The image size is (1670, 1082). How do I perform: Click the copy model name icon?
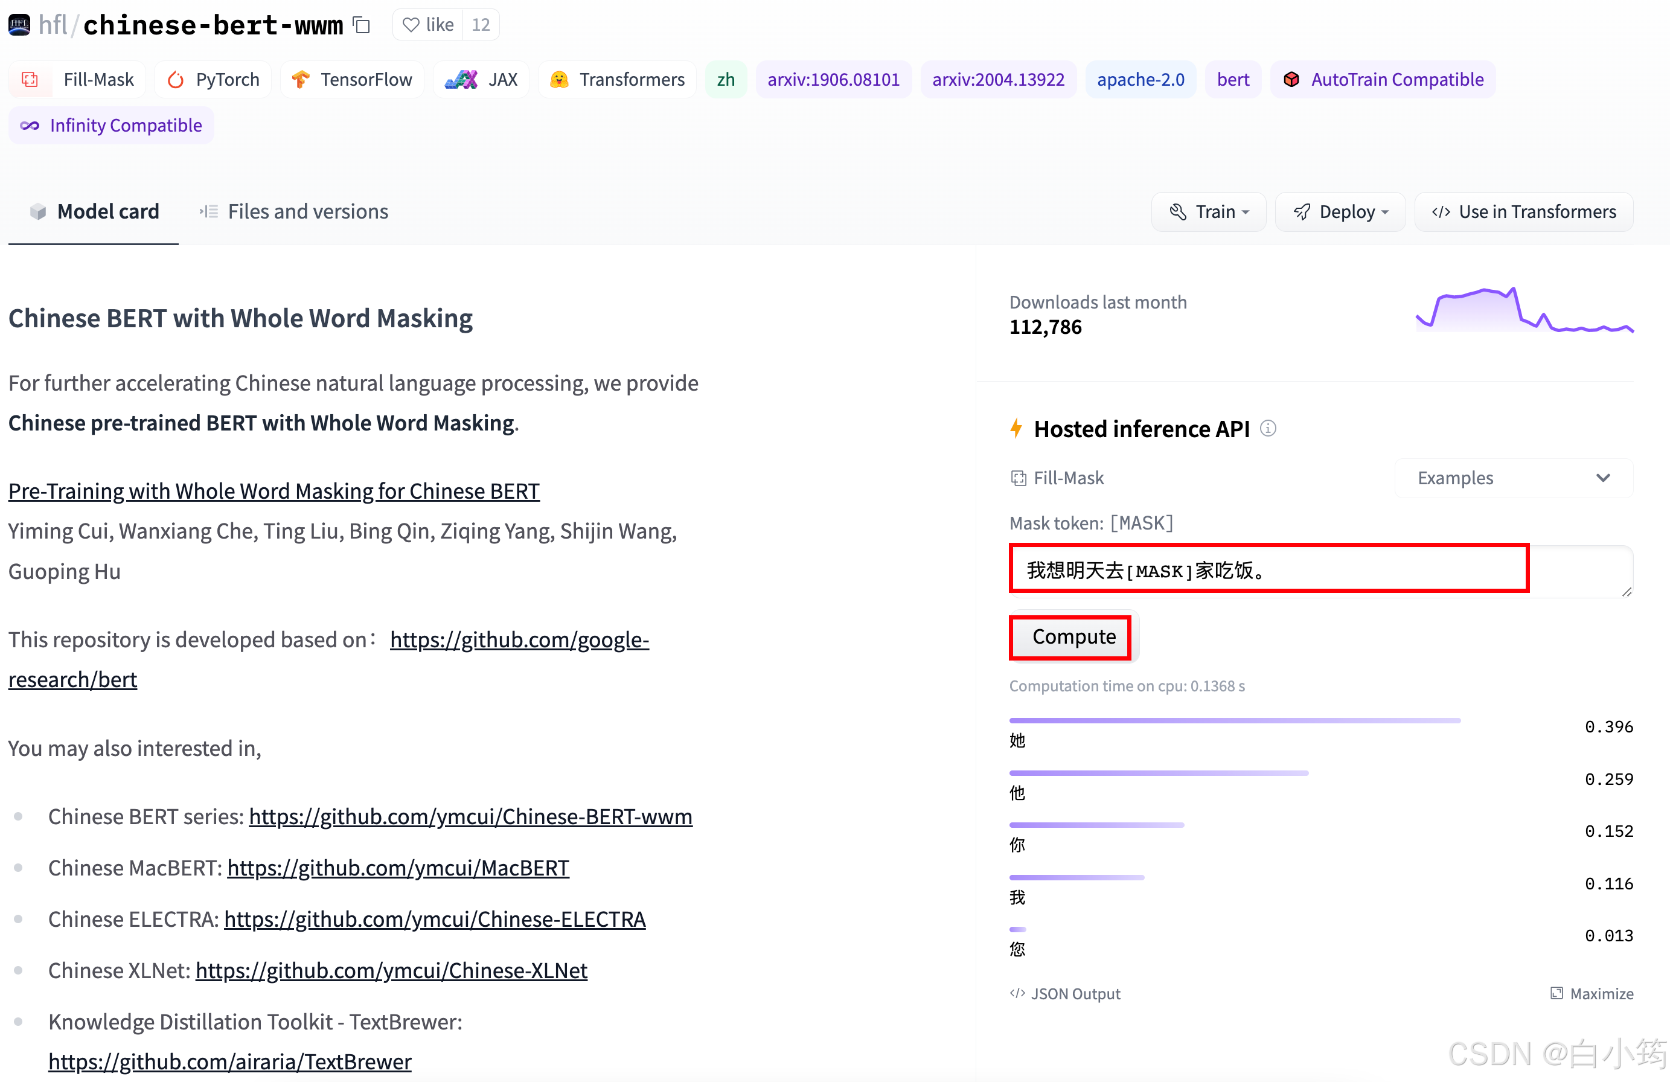(362, 25)
